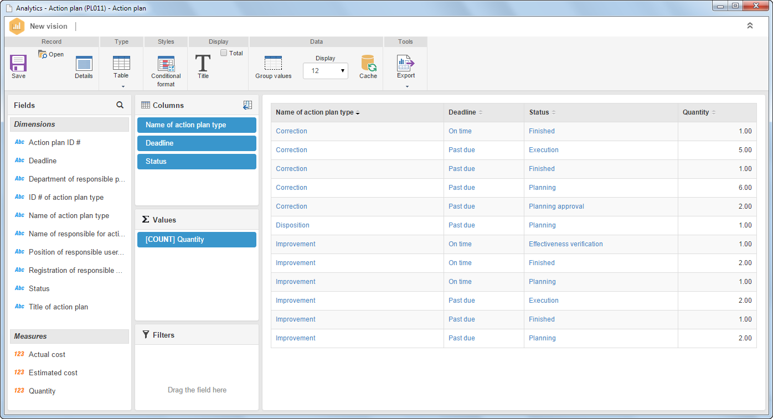
Task: Expand the Export dropdown arrow
Action: [407, 86]
